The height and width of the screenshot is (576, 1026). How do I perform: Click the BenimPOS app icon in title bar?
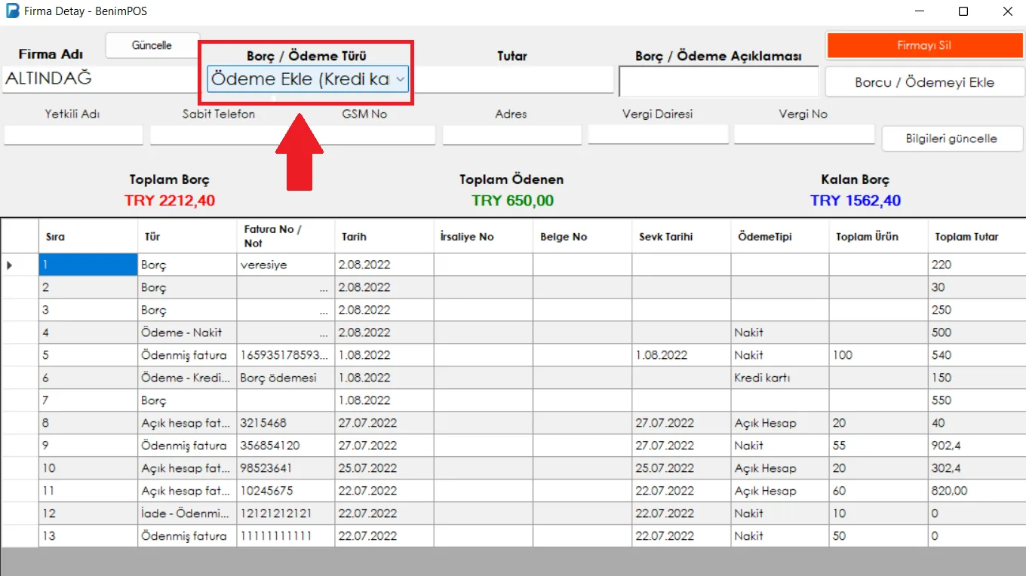click(11, 11)
